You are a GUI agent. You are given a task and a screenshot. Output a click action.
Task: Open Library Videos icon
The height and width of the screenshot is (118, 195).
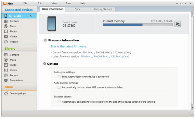tap(6, 70)
